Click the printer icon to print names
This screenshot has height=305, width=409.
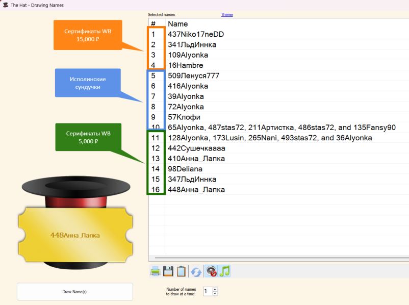coord(156,271)
